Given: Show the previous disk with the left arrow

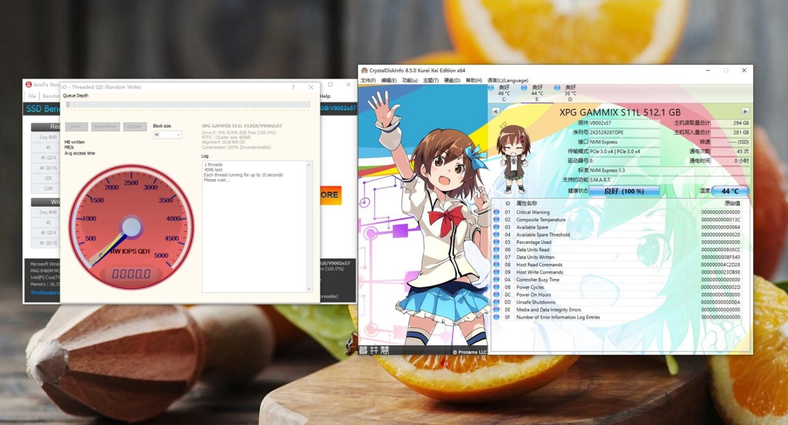Looking at the screenshot, I should click(x=496, y=111).
